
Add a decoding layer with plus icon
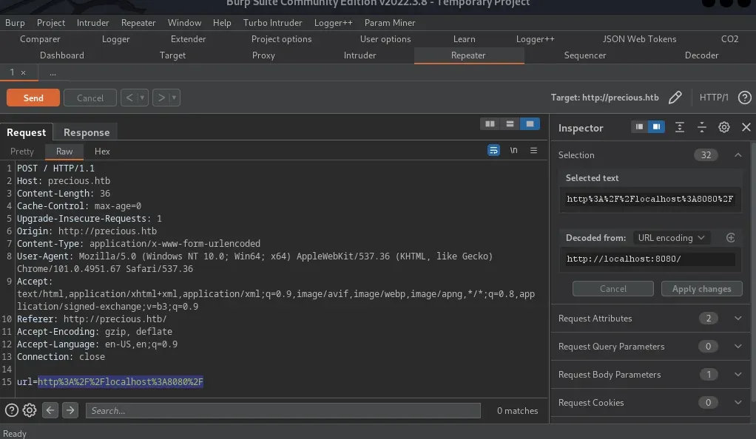pos(730,237)
